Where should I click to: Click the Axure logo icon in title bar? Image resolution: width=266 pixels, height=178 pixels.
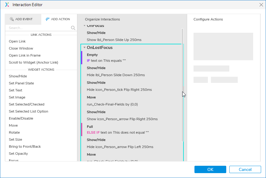[x=7, y=5]
